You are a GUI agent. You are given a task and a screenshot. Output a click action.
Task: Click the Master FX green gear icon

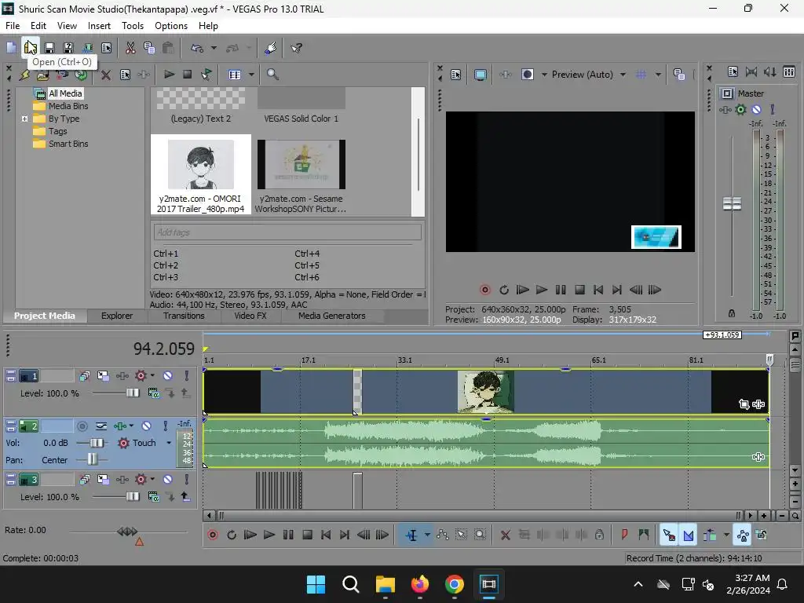pos(740,109)
